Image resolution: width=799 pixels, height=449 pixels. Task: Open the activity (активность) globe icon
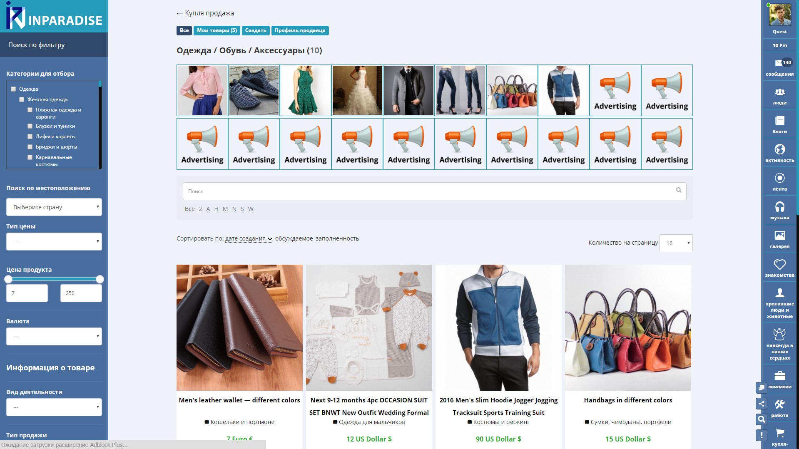[x=779, y=150]
